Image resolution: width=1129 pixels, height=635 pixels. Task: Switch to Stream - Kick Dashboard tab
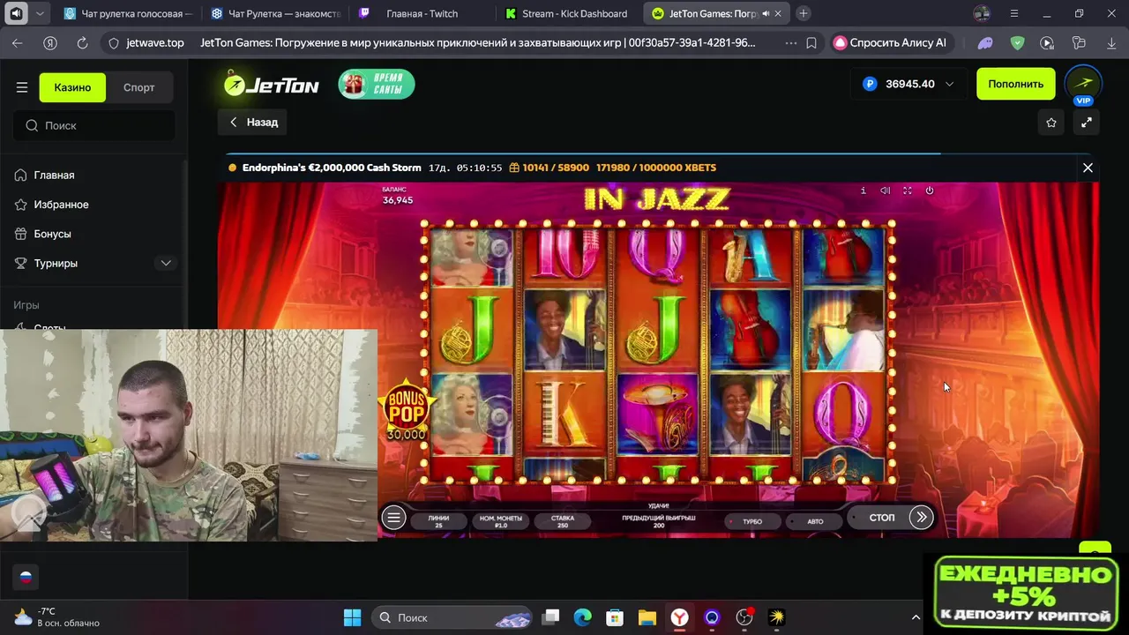570,13
